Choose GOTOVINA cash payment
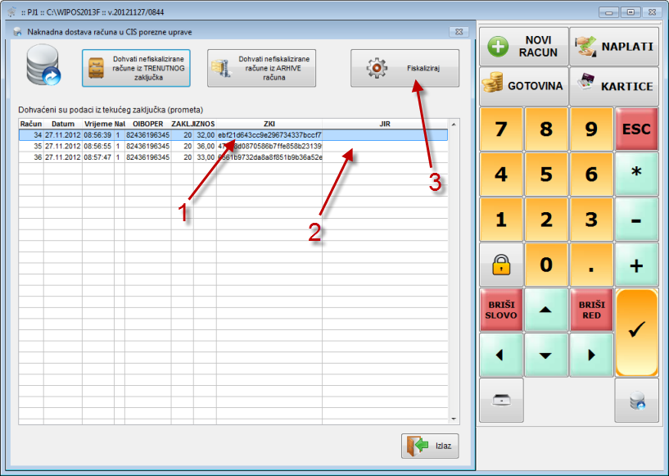669x476 pixels. pyautogui.click(x=522, y=86)
